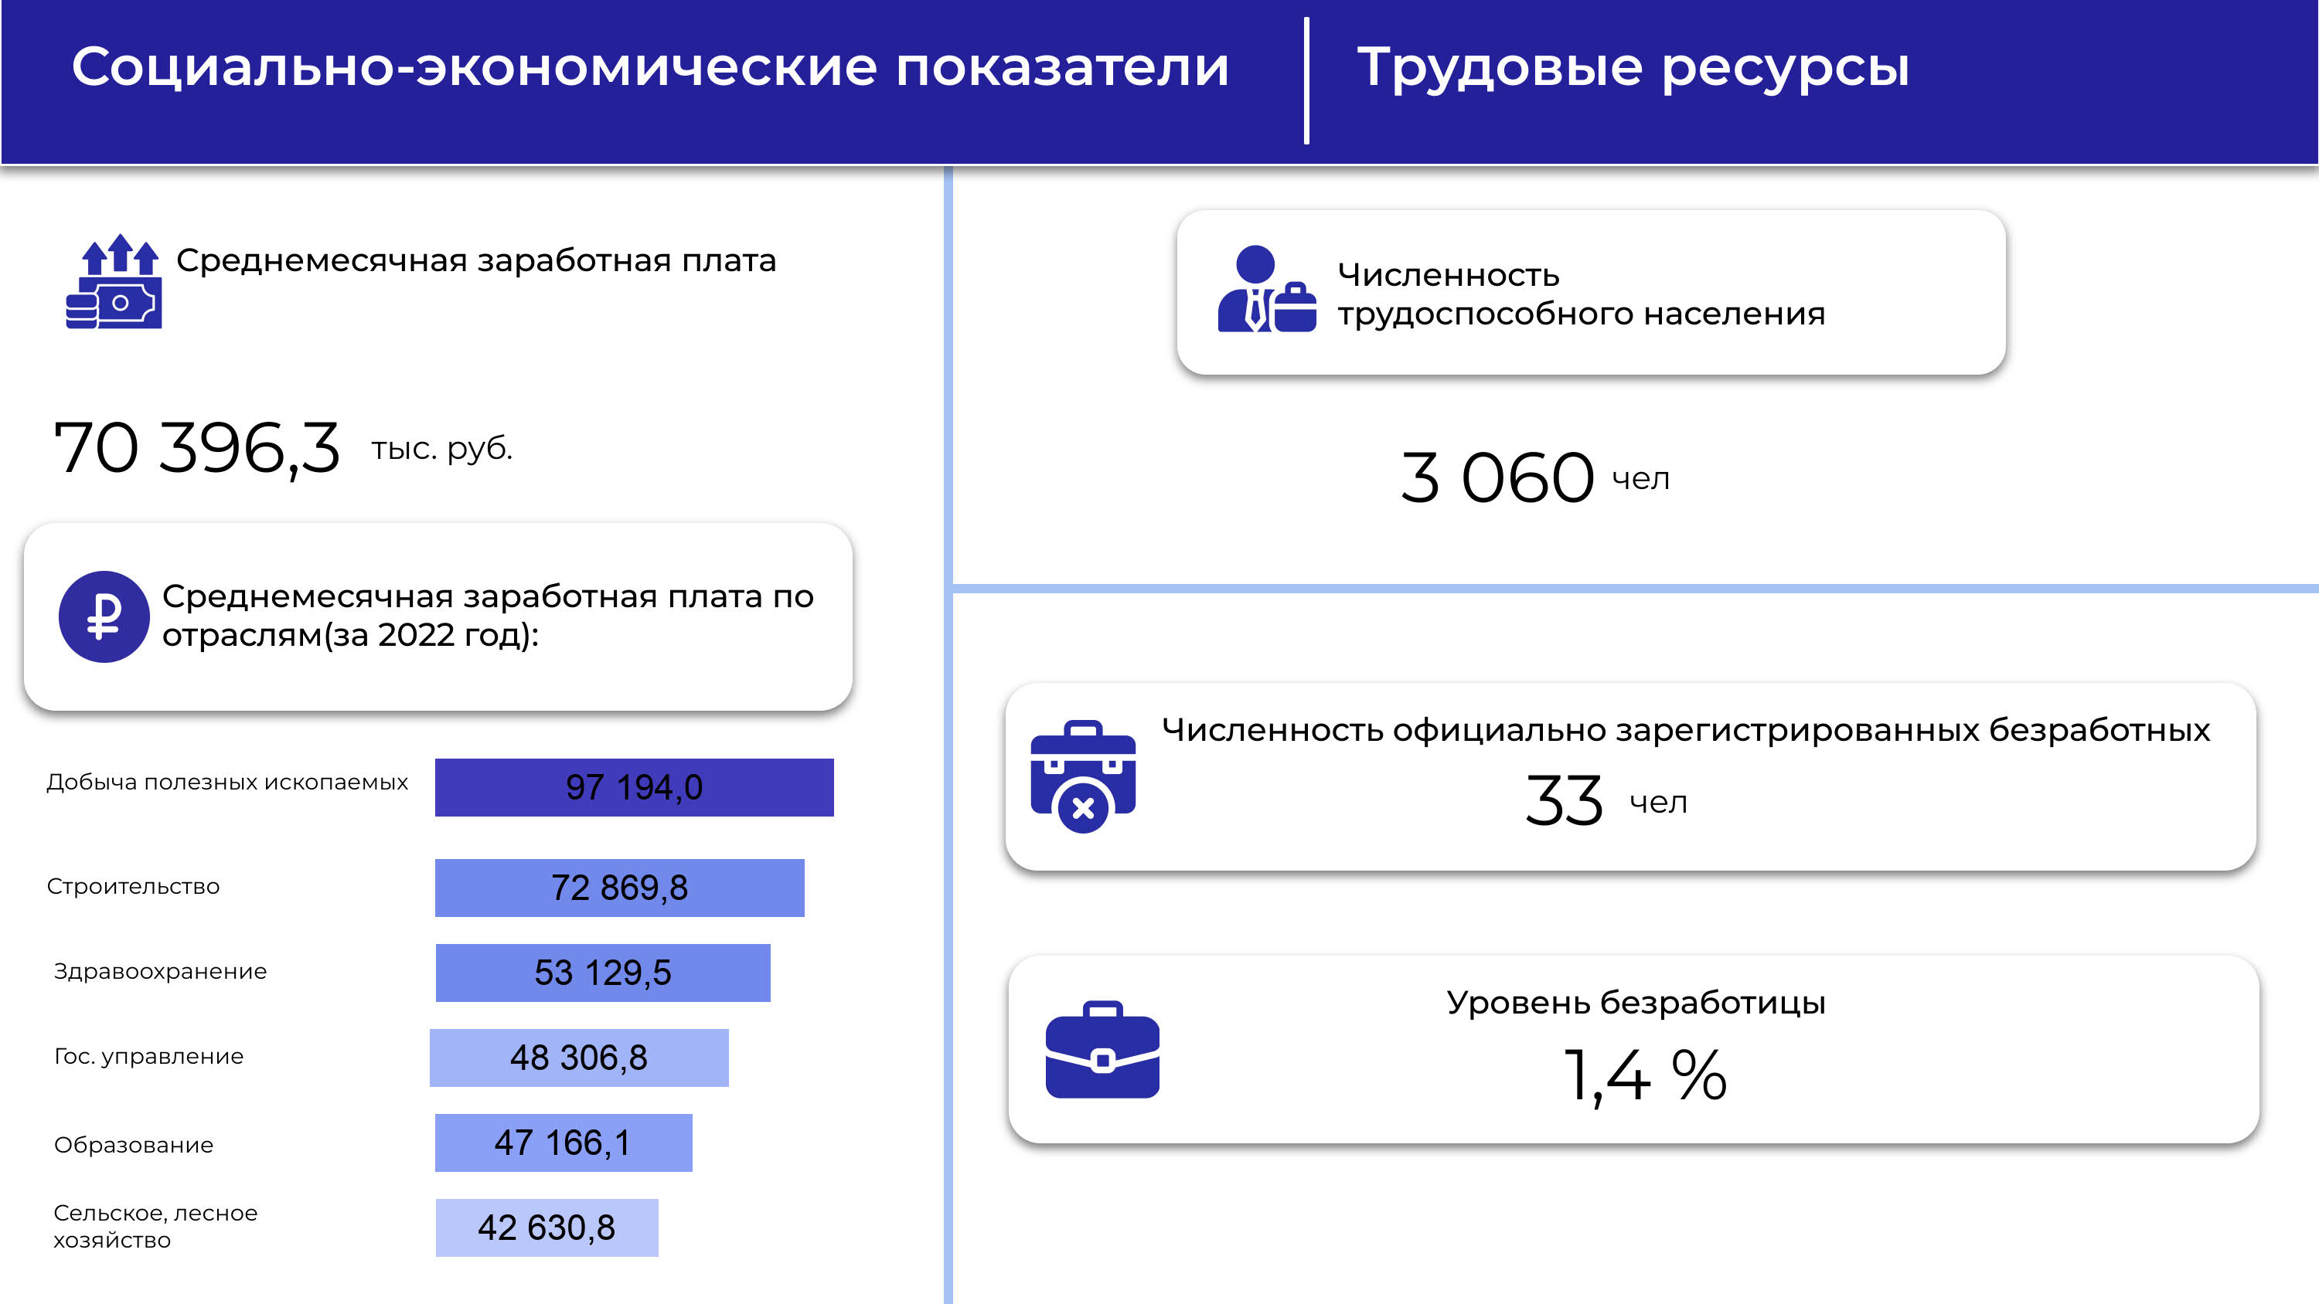
Task: Select the 72 869,8 construction bar
Action: click(x=619, y=888)
